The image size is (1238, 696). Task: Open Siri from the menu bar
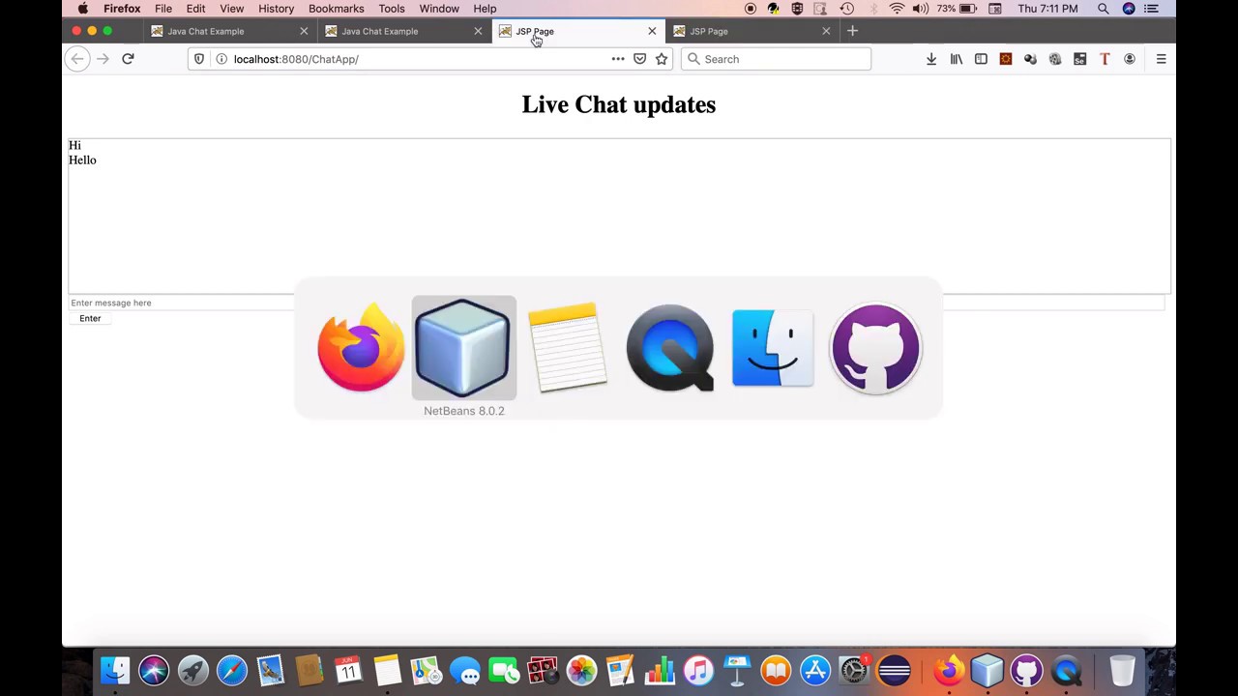(x=1129, y=9)
